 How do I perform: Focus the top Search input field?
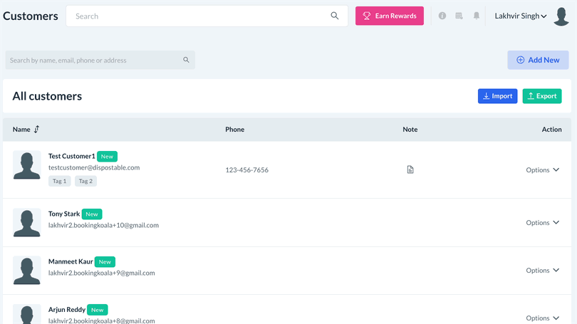click(x=207, y=16)
